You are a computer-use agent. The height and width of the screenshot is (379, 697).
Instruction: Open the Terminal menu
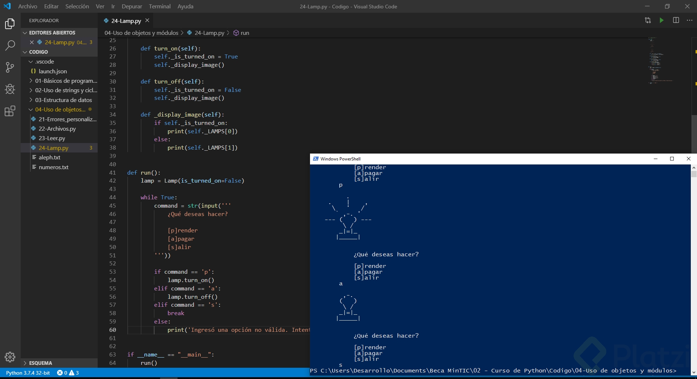coord(159,6)
